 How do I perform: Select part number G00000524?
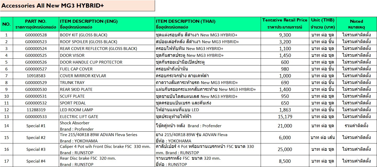[x=36, y=48]
